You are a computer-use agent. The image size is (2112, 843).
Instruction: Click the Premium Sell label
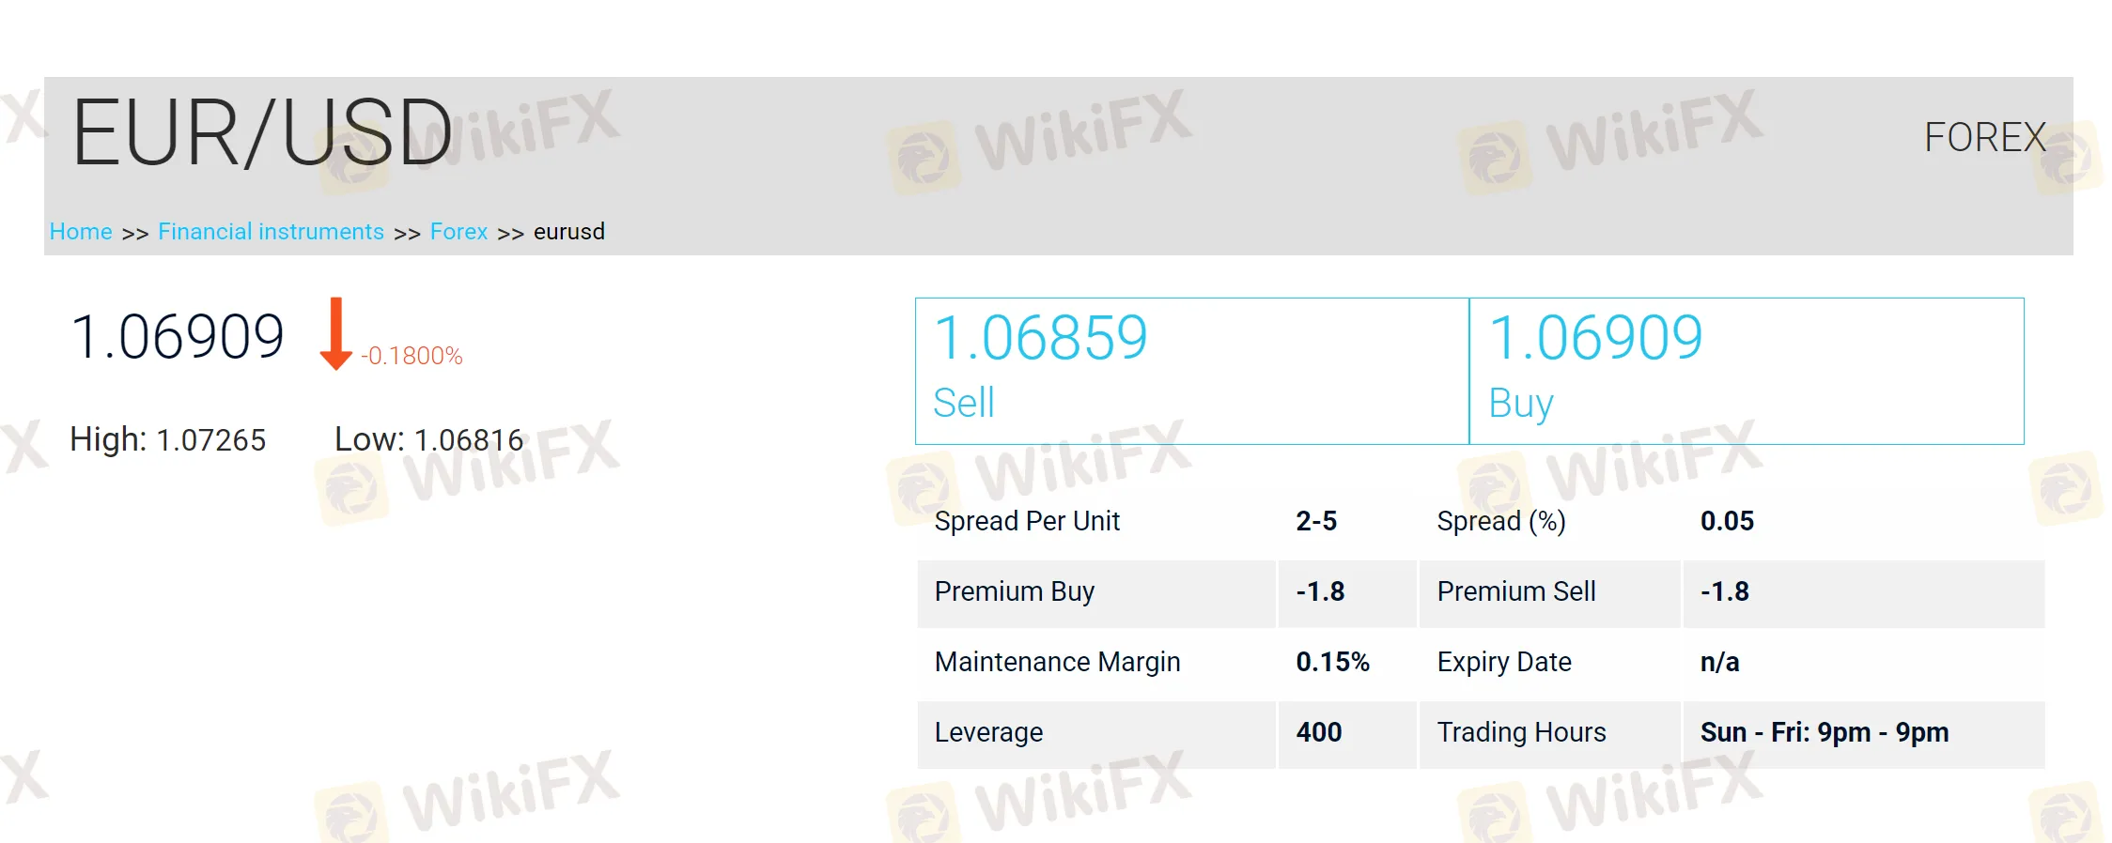click(x=1515, y=591)
